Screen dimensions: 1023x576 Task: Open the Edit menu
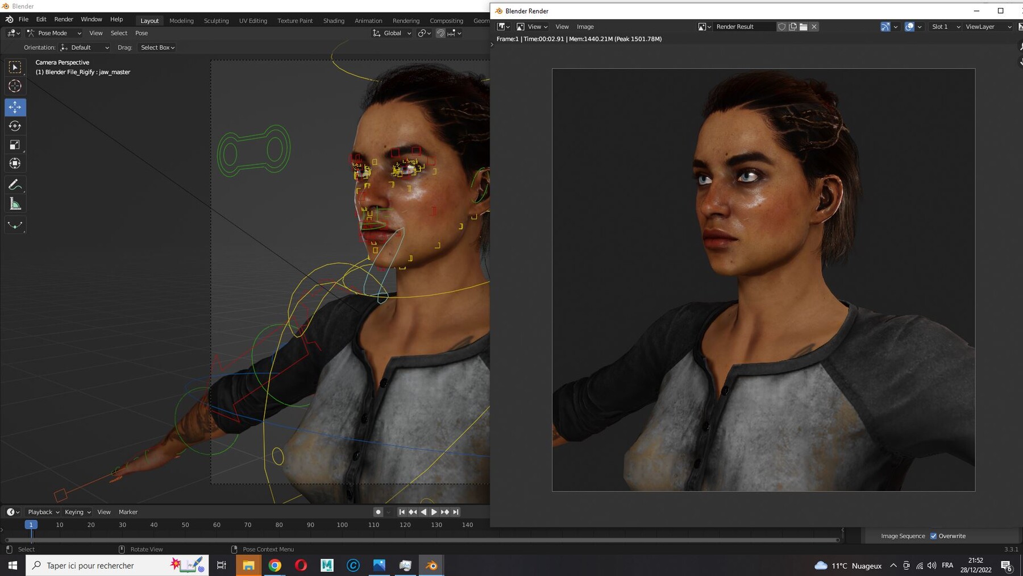[x=41, y=19]
